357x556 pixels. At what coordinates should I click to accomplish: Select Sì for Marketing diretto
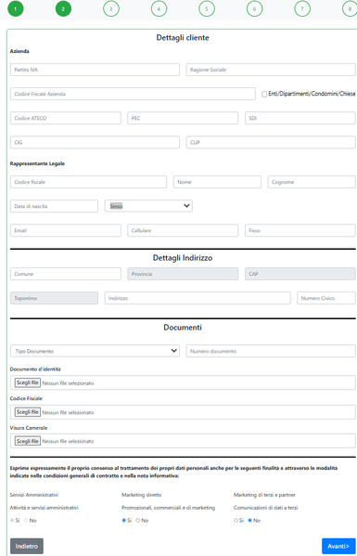click(124, 521)
